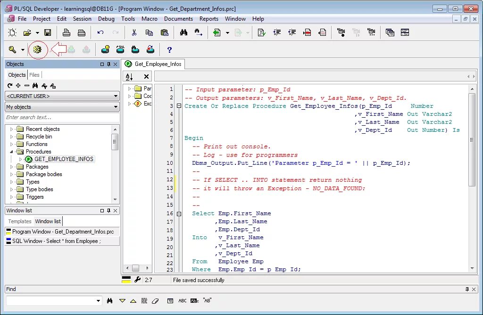Cut selection with the scissors icon

pos(134,32)
